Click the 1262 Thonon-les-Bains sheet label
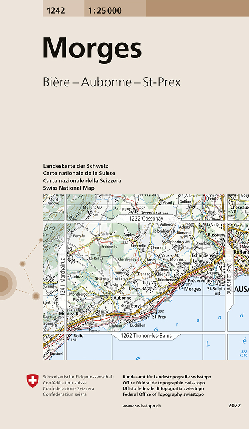This screenshot has width=249, height=429. click(146, 336)
